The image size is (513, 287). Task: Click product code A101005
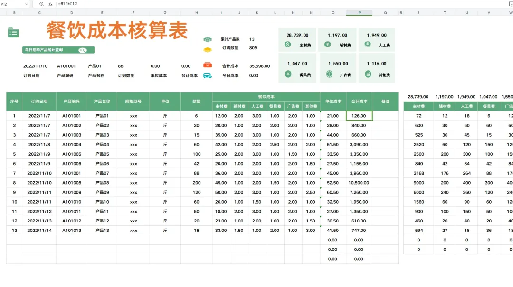click(x=72, y=154)
